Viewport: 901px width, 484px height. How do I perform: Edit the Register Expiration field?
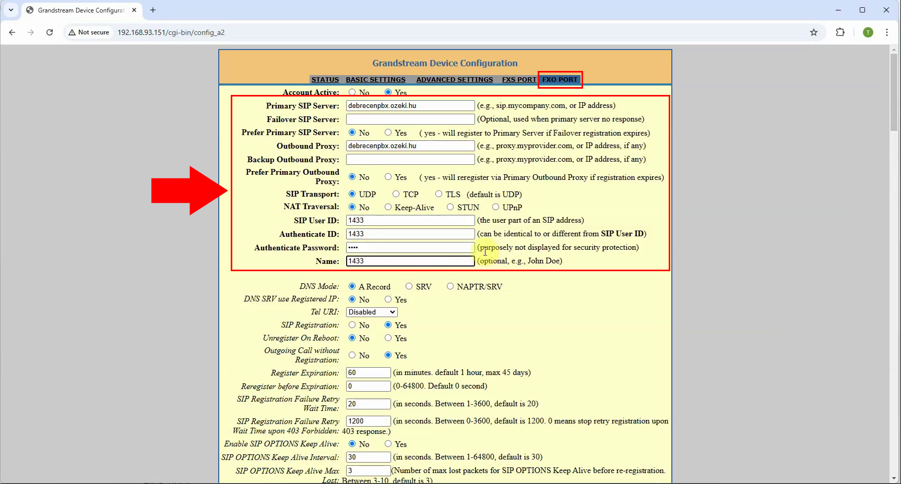(x=369, y=373)
